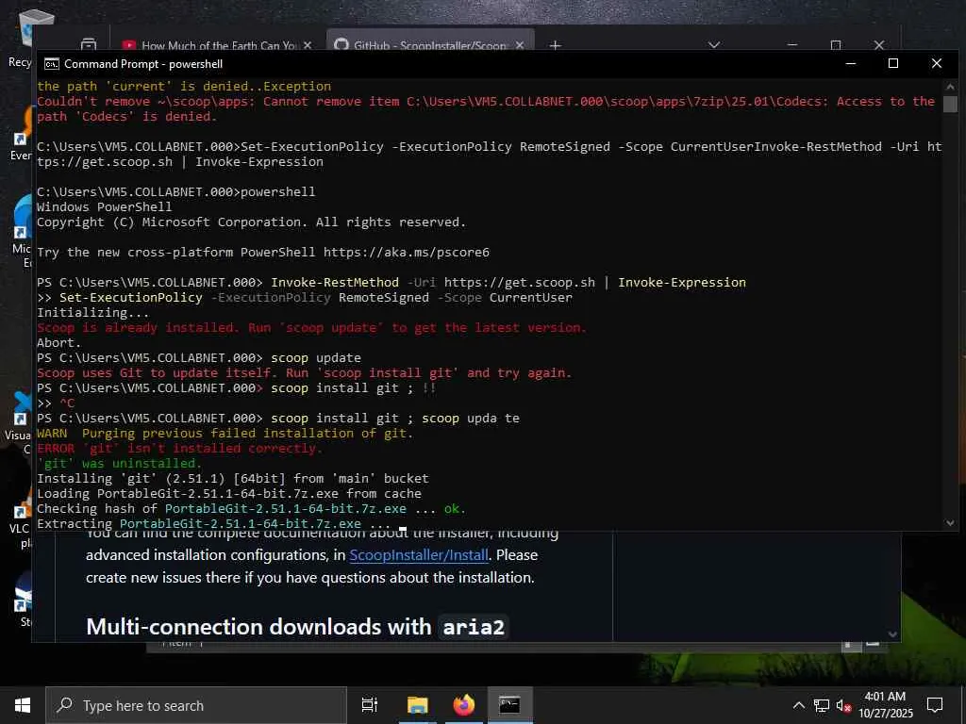This screenshot has width=966, height=724.
Task: Open a new tab in Firefox
Action: point(555,45)
